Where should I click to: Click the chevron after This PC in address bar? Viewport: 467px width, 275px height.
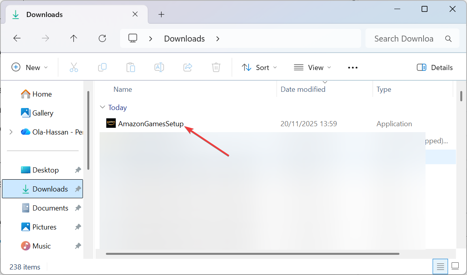[x=151, y=39]
